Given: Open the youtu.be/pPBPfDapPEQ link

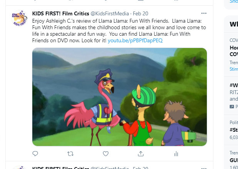Looking at the screenshot, I should coord(135,40).
